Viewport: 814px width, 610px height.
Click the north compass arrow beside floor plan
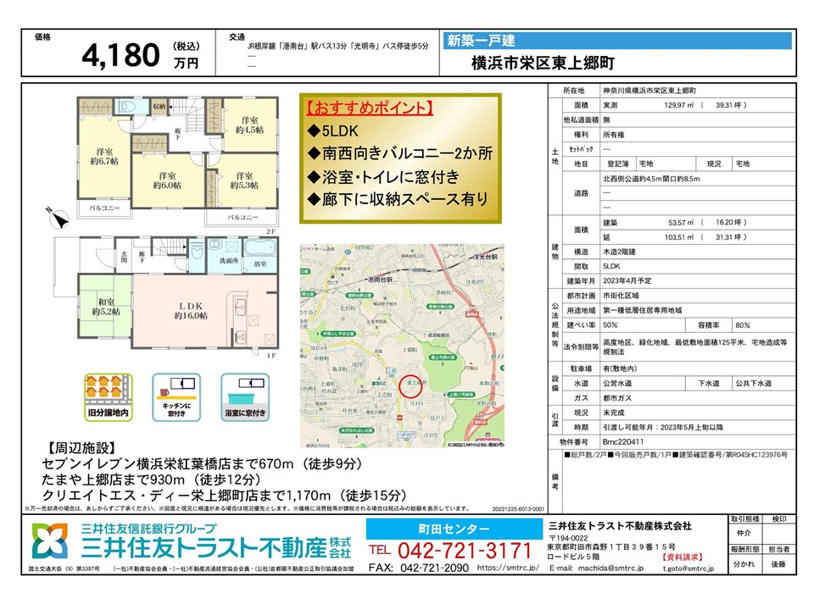[58, 219]
